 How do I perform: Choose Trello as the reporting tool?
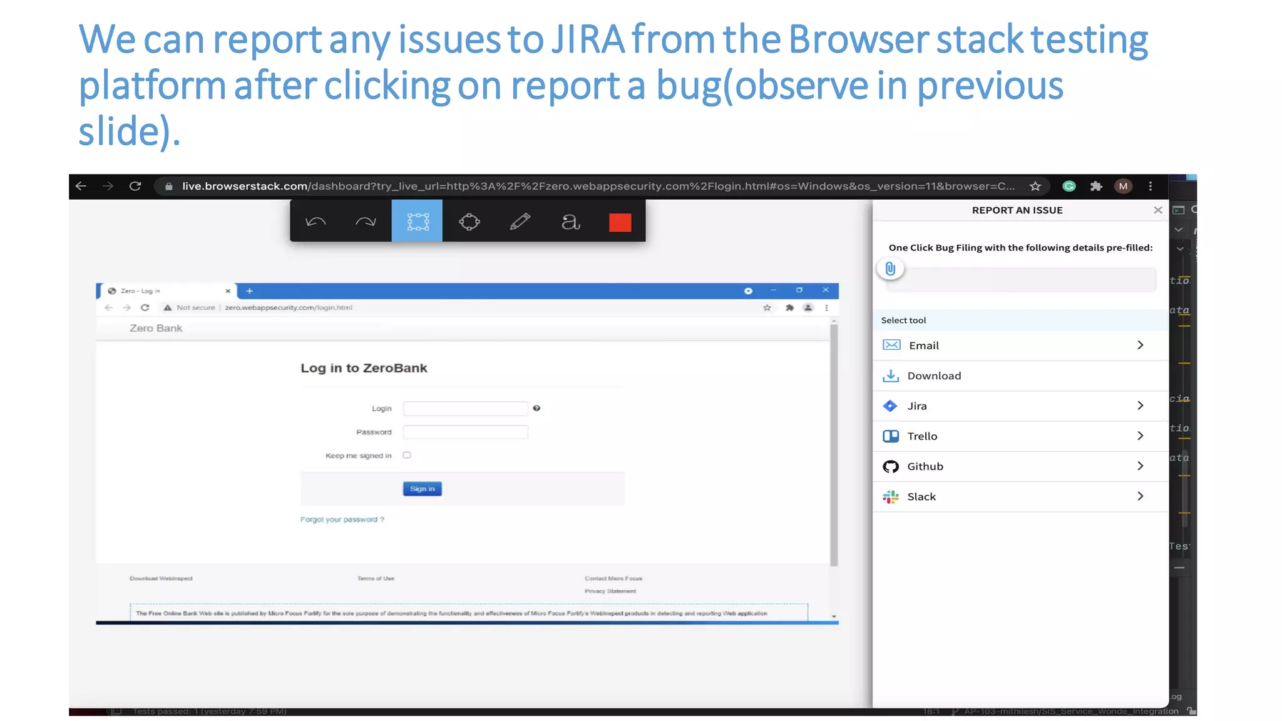tap(1020, 436)
